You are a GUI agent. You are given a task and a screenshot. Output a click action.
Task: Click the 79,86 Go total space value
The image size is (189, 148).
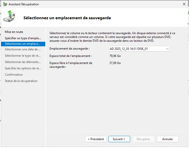point(115,56)
